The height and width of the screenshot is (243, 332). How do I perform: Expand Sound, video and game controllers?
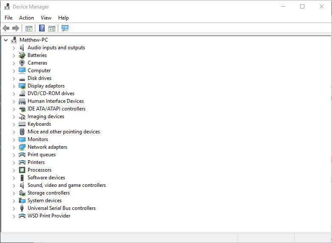click(14, 186)
